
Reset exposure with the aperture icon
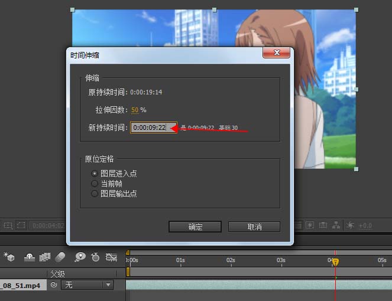click(350, 225)
